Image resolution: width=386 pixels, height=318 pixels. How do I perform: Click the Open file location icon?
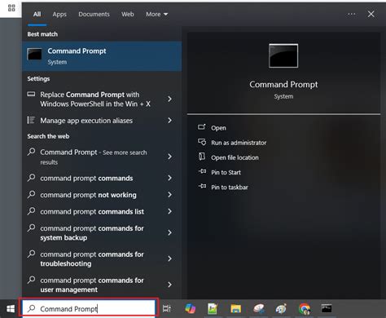202,157
